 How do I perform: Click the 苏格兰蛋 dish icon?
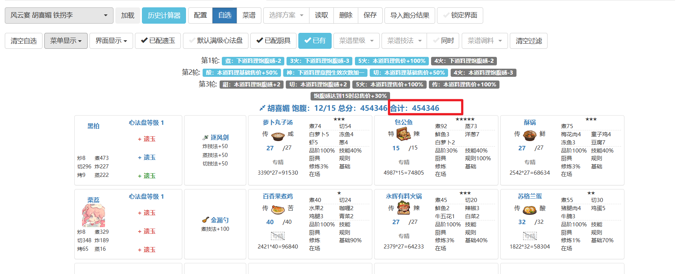pyautogui.click(x=530, y=210)
